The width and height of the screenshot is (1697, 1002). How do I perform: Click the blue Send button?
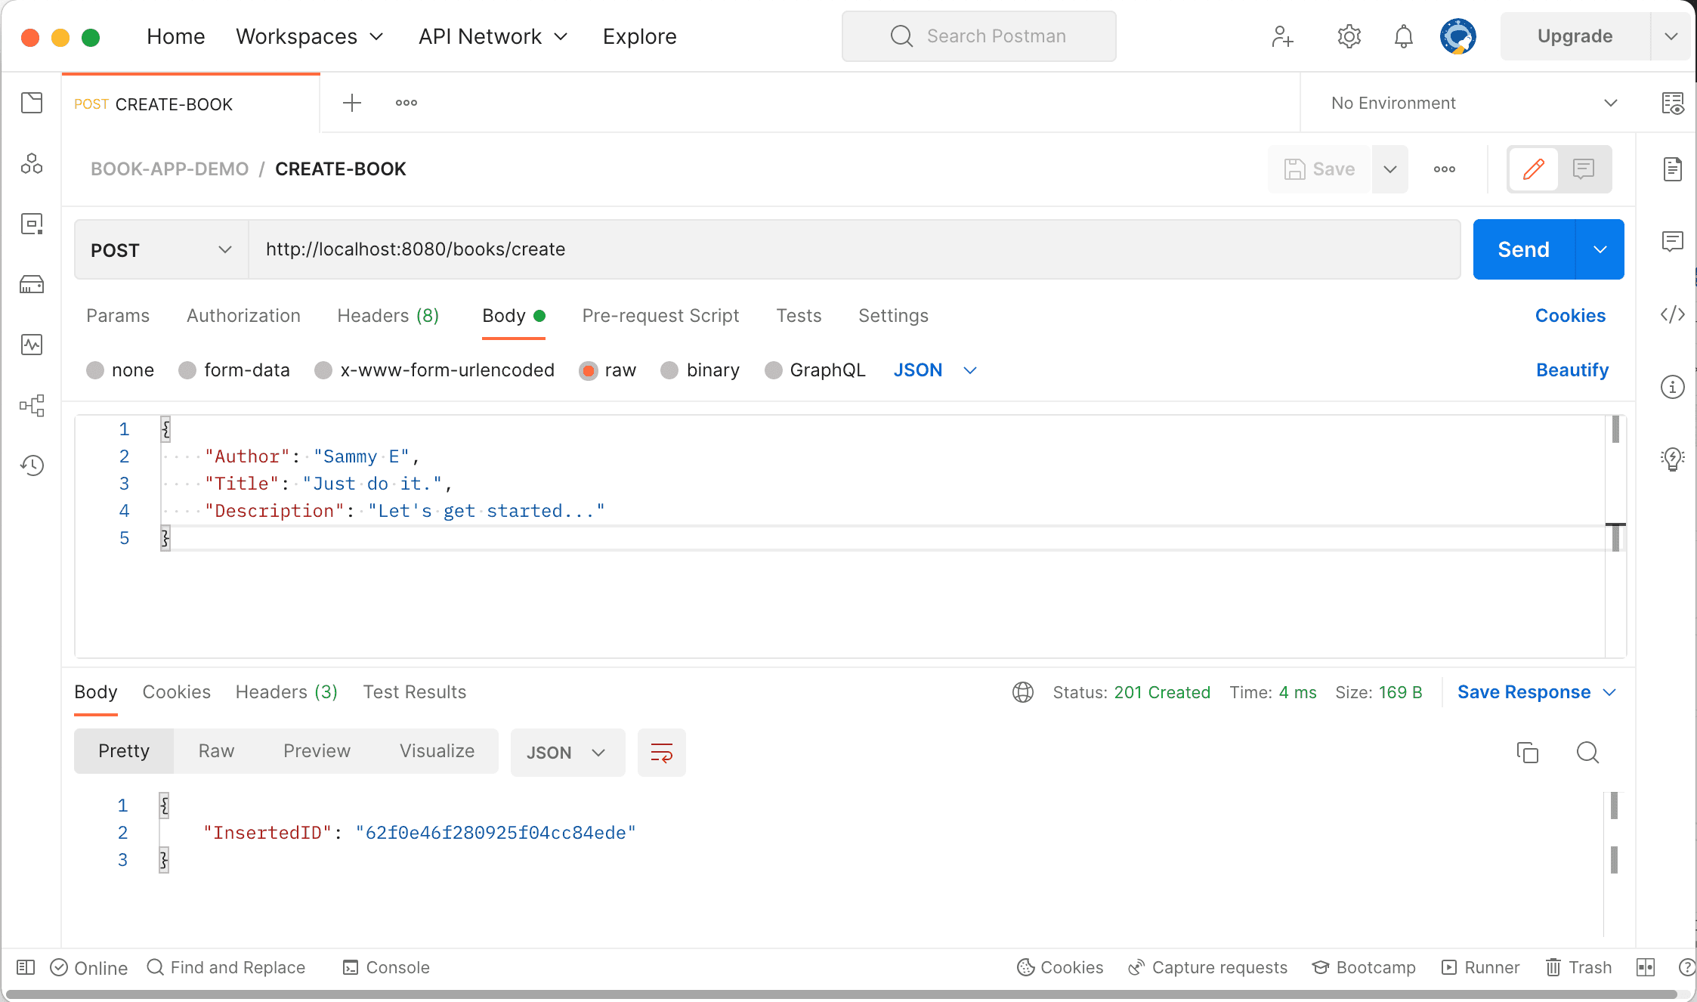pos(1523,250)
